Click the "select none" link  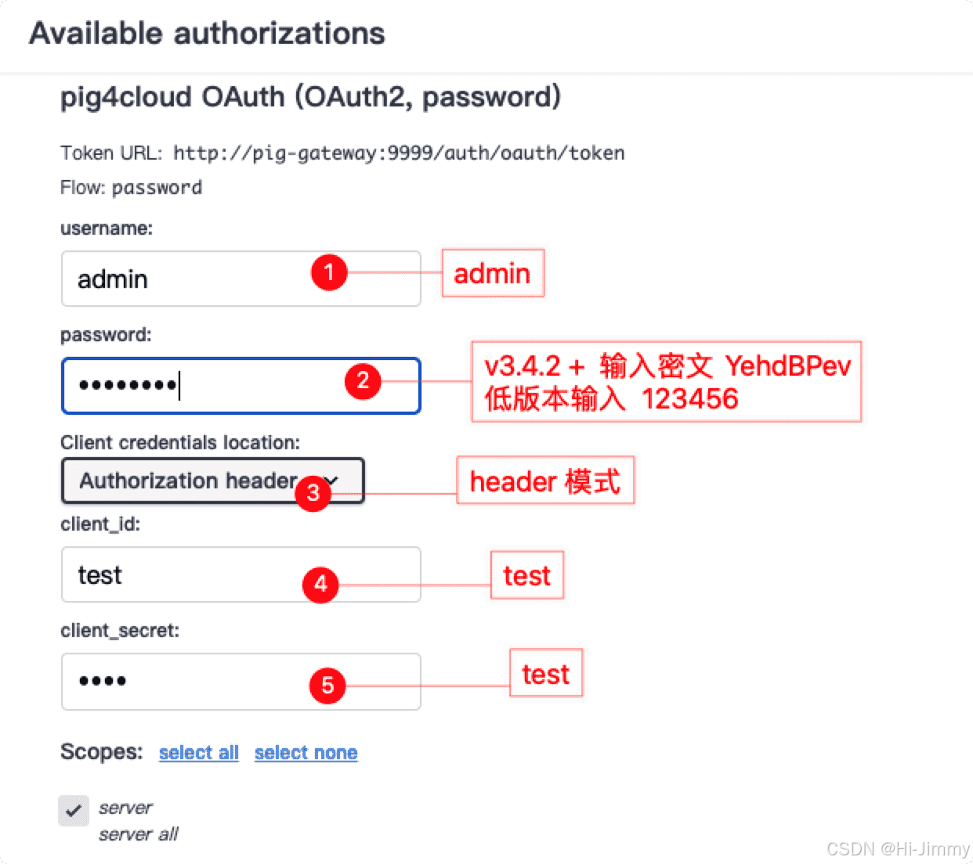306,752
